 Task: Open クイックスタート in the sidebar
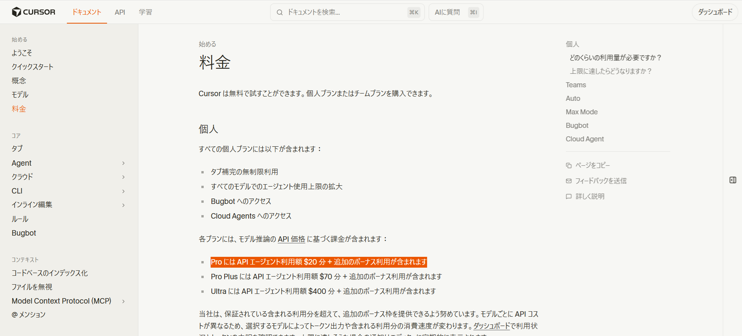pyautogui.click(x=32, y=67)
